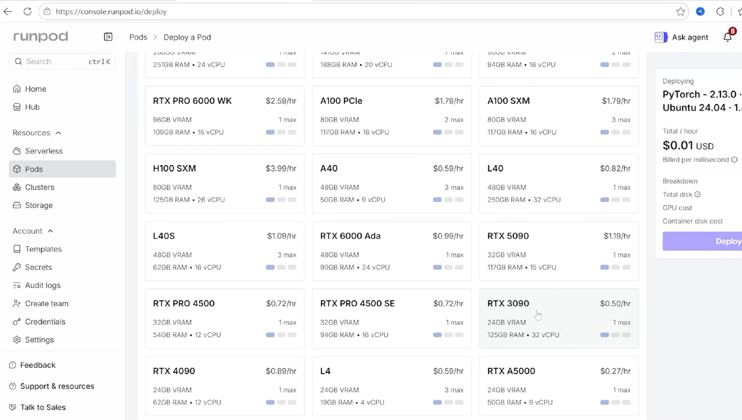Click the sidebar collapse icon
The image size is (742, 420).
(108, 37)
